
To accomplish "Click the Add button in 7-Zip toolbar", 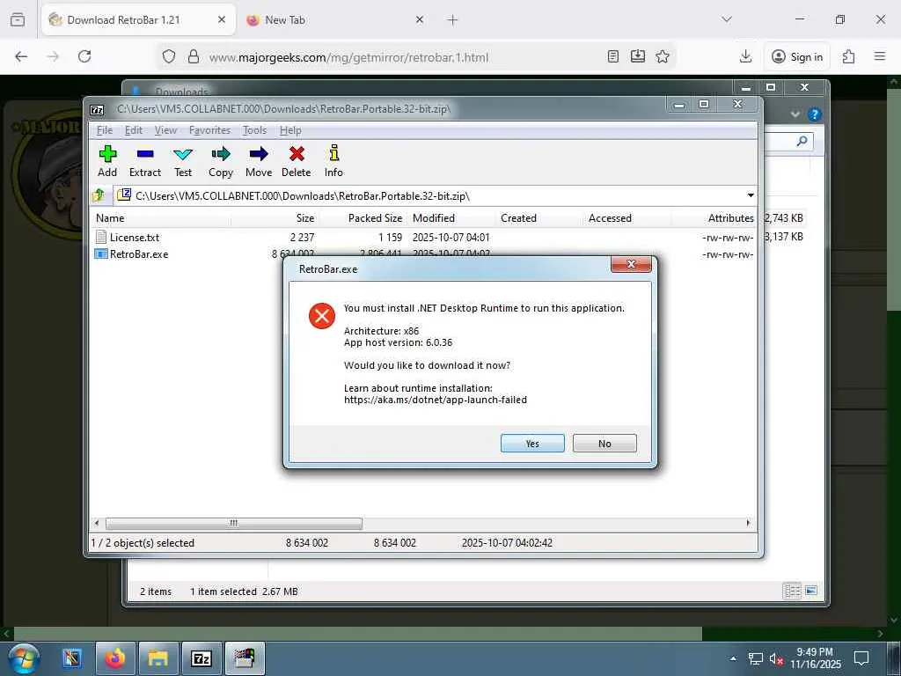I will (107, 162).
